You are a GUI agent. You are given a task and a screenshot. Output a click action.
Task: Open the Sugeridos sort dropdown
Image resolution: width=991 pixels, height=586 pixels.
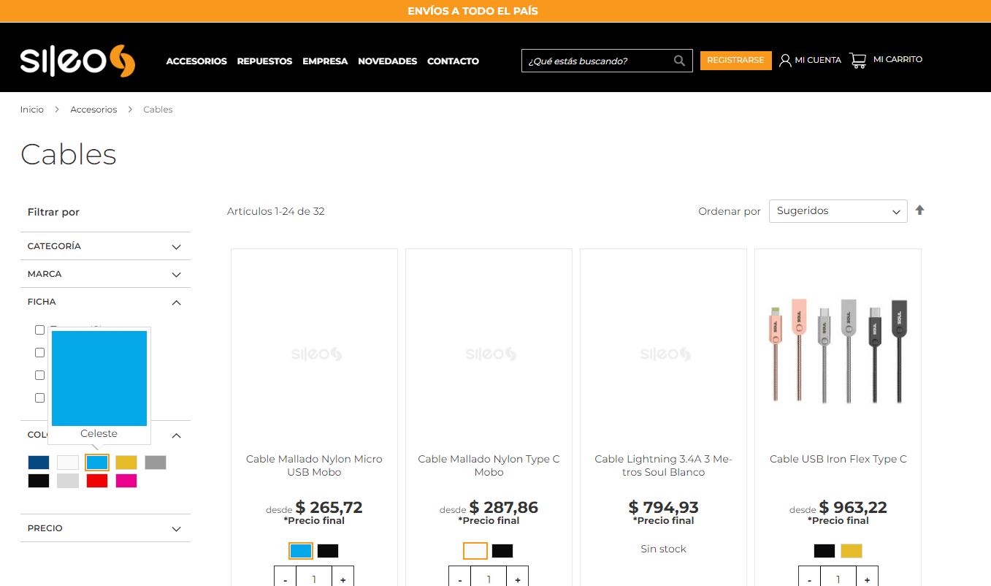coord(838,211)
